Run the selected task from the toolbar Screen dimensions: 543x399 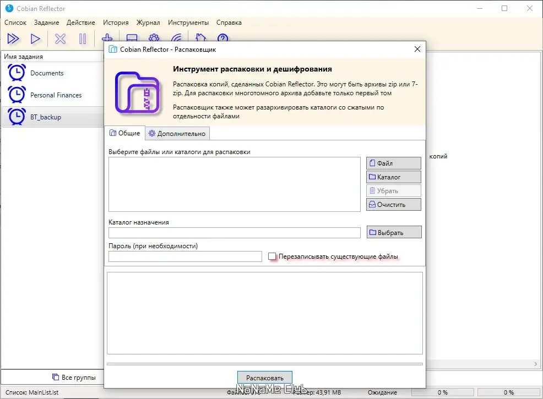click(x=35, y=39)
